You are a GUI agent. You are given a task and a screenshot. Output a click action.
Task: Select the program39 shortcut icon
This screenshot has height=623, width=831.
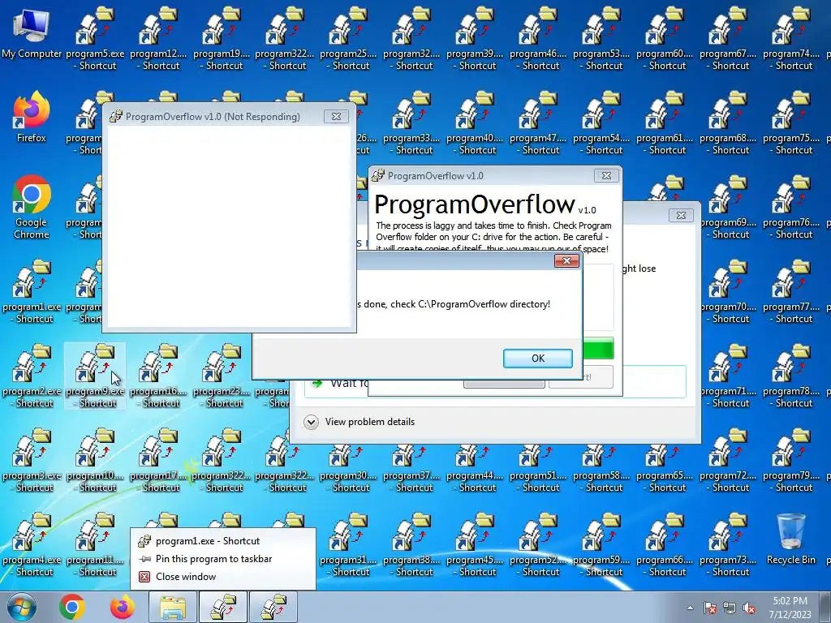click(475, 38)
